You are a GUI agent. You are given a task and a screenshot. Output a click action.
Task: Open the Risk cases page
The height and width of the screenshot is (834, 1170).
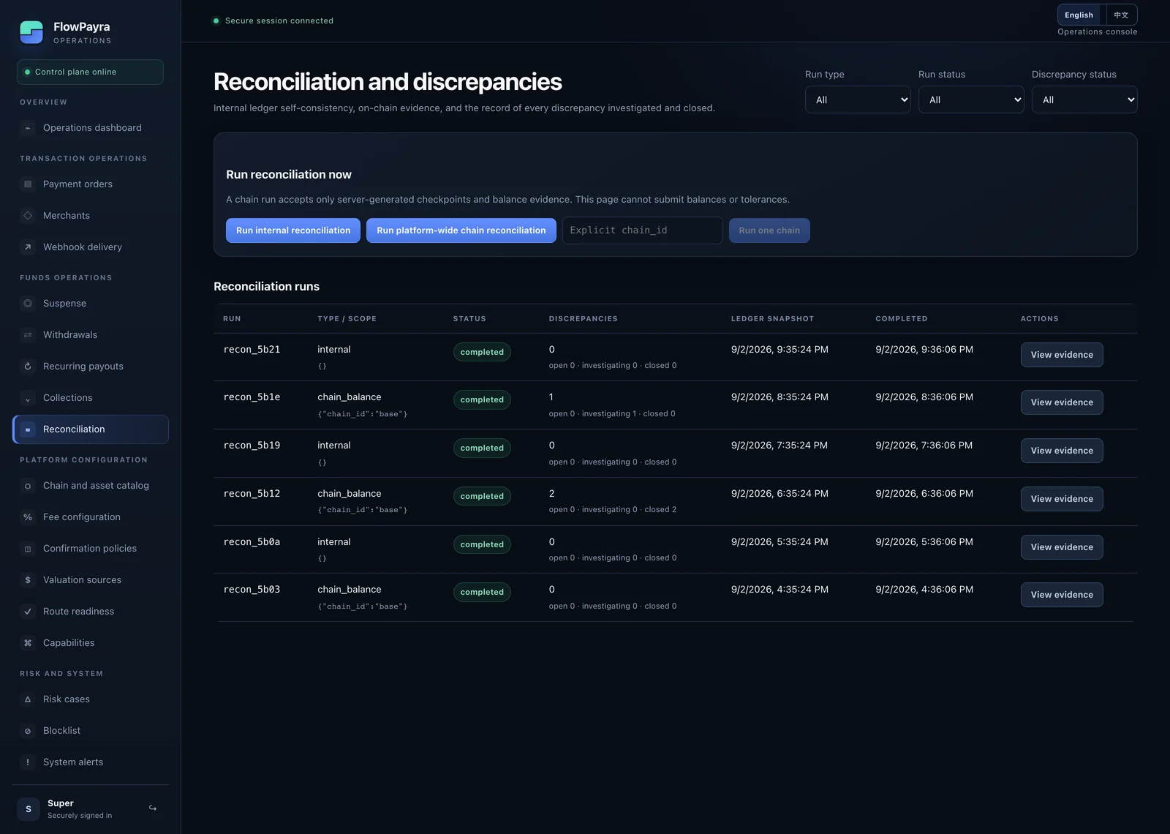click(91, 699)
